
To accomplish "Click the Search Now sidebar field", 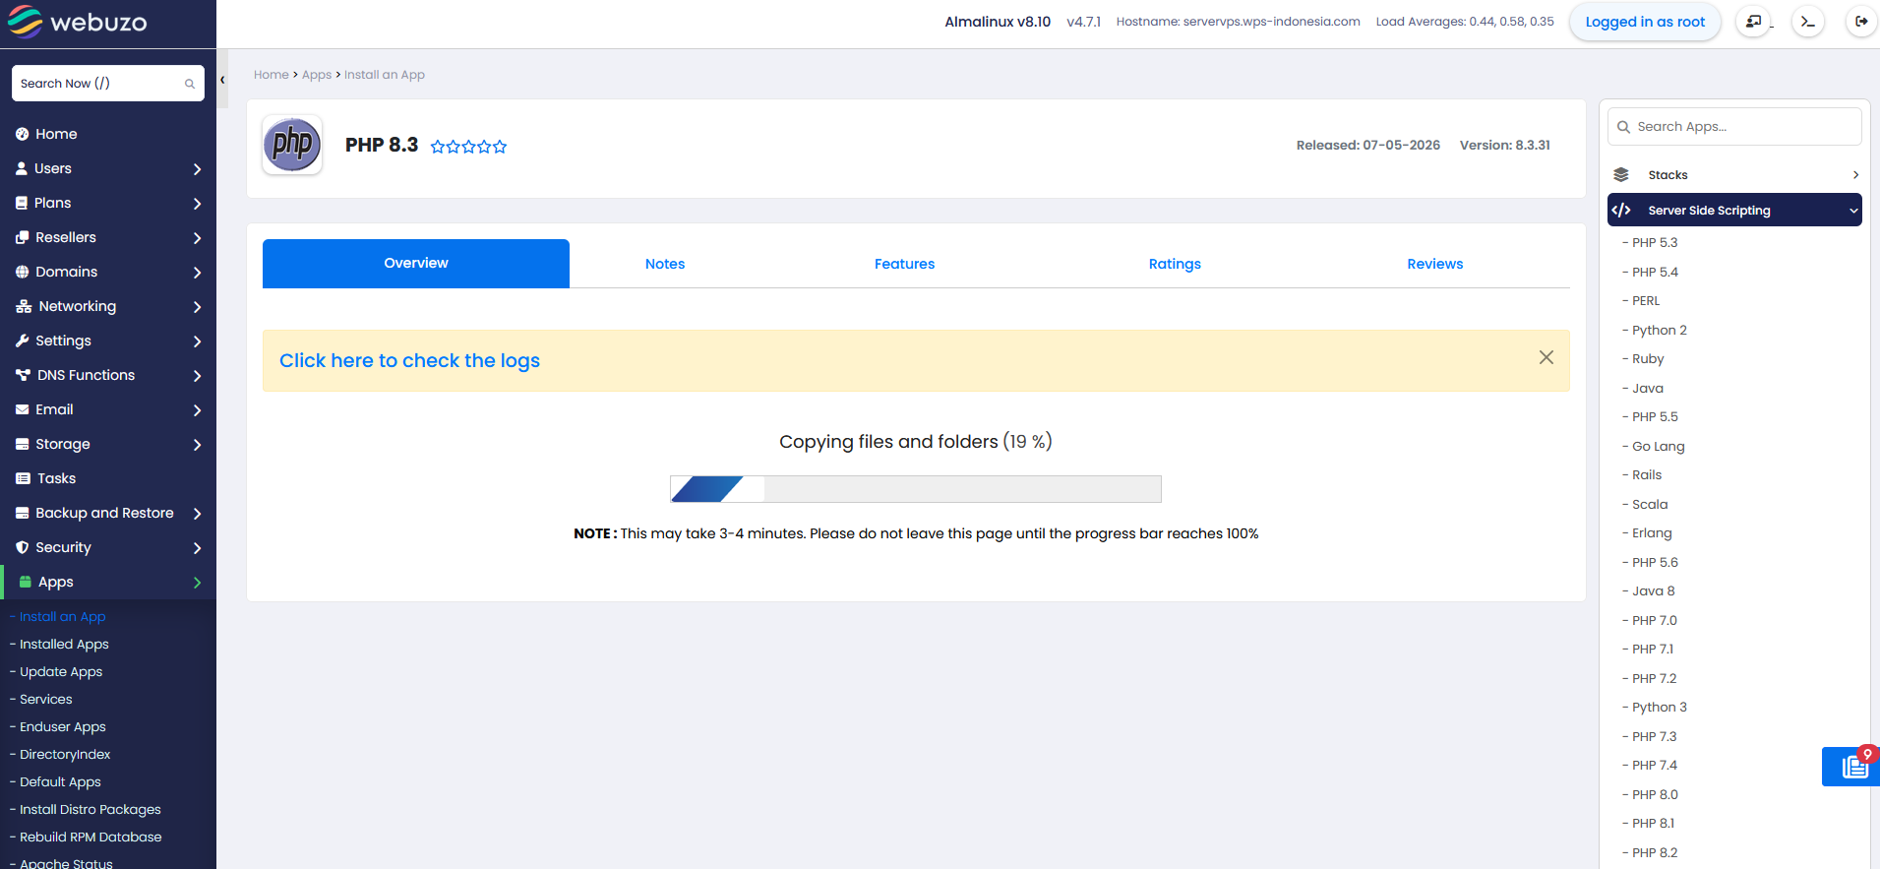I will click(x=108, y=84).
